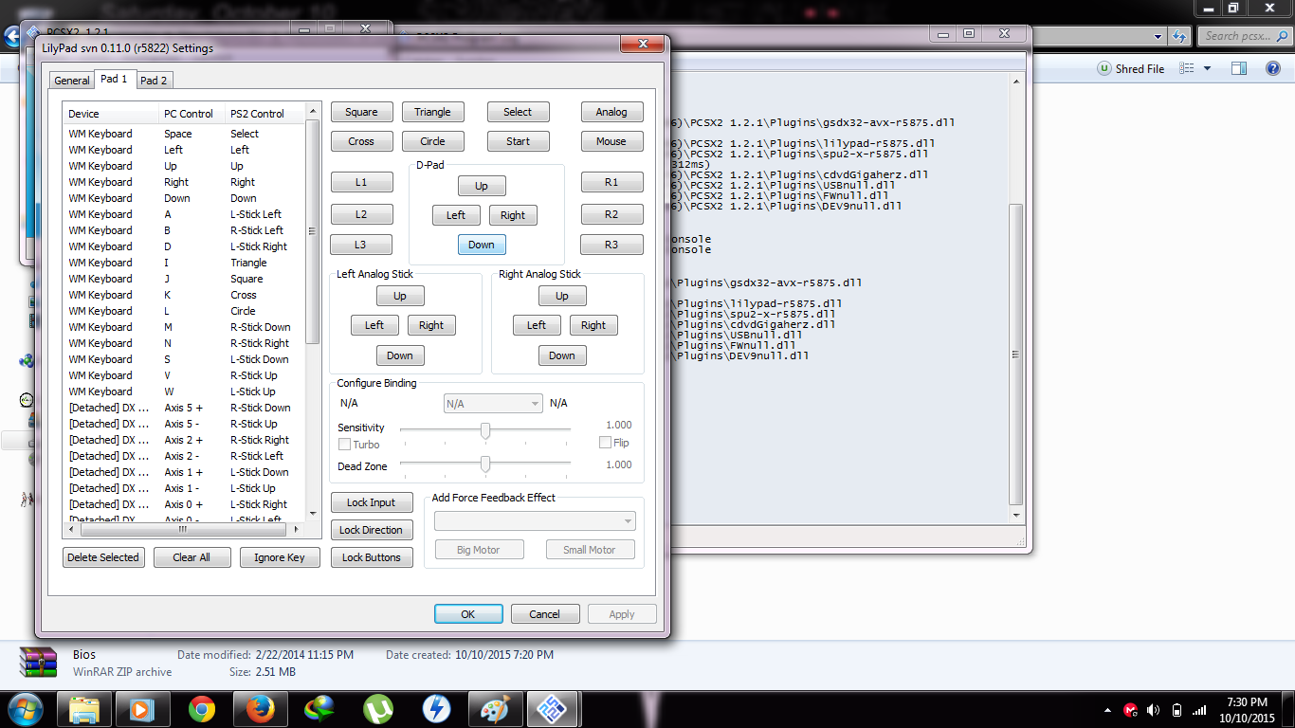Click the battery tray icon

1176,710
